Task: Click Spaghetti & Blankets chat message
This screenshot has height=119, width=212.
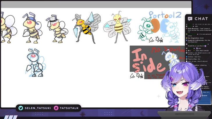Action: (199, 41)
